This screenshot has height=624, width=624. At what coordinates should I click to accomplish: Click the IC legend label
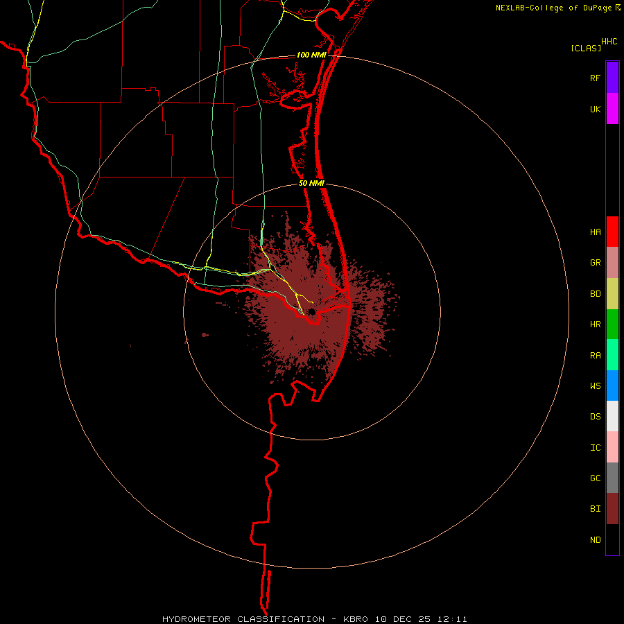[x=595, y=447]
